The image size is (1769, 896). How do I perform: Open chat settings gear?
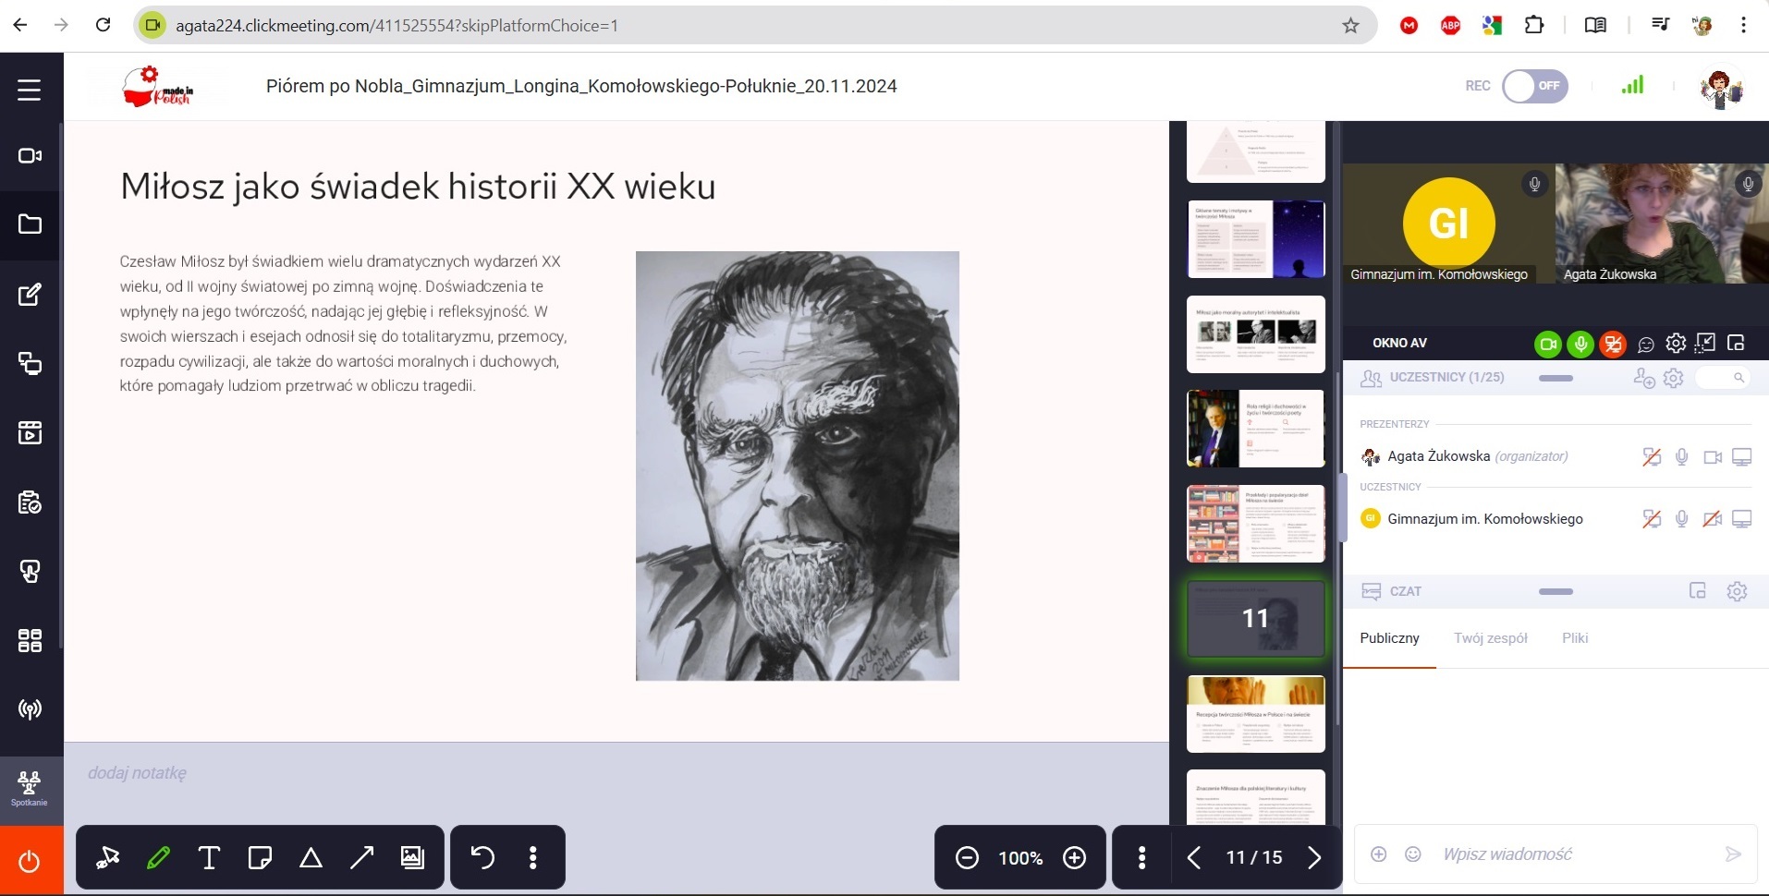pyautogui.click(x=1737, y=591)
